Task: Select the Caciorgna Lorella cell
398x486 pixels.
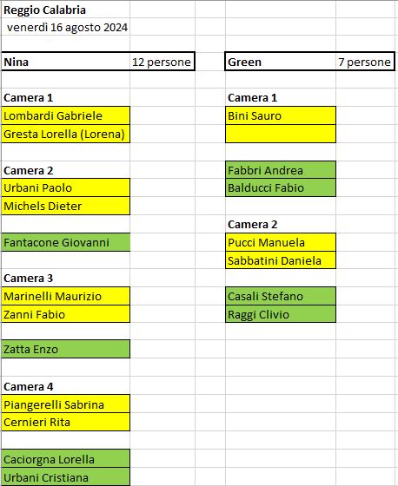Action: [x=65, y=458]
